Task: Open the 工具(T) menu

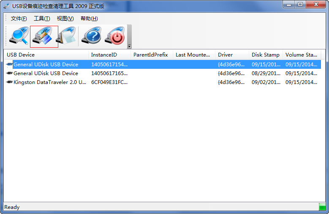Action: pos(42,19)
